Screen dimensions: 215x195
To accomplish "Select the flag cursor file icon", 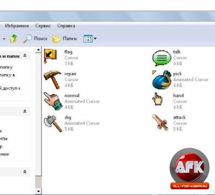I will (x=51, y=56).
